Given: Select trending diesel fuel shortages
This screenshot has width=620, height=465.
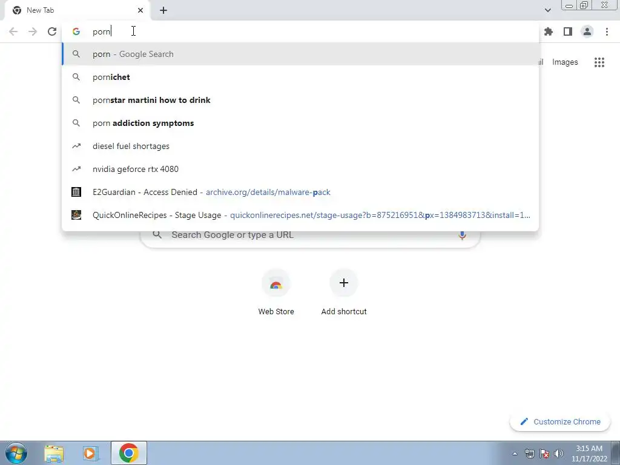Looking at the screenshot, I should point(300,146).
